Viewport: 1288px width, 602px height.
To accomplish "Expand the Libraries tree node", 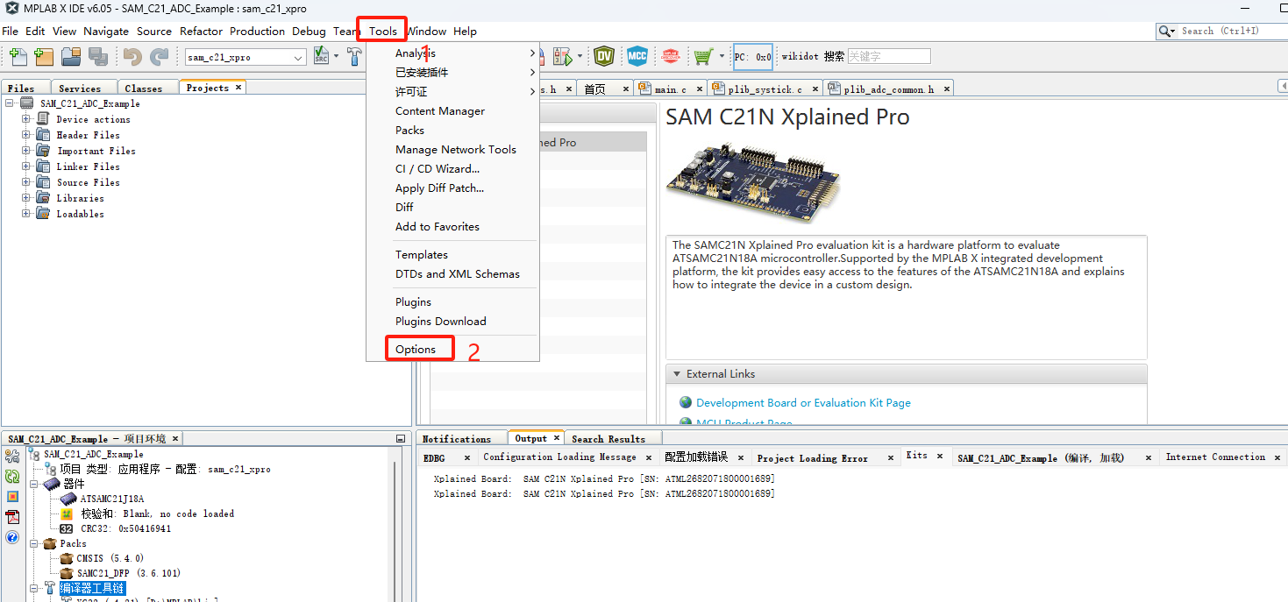I will tap(26, 198).
